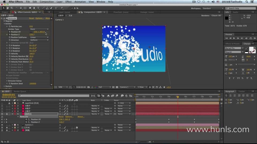The height and width of the screenshot is (144, 257).
Task: Open Workspace Standard dropdown
Action: click(x=213, y=8)
